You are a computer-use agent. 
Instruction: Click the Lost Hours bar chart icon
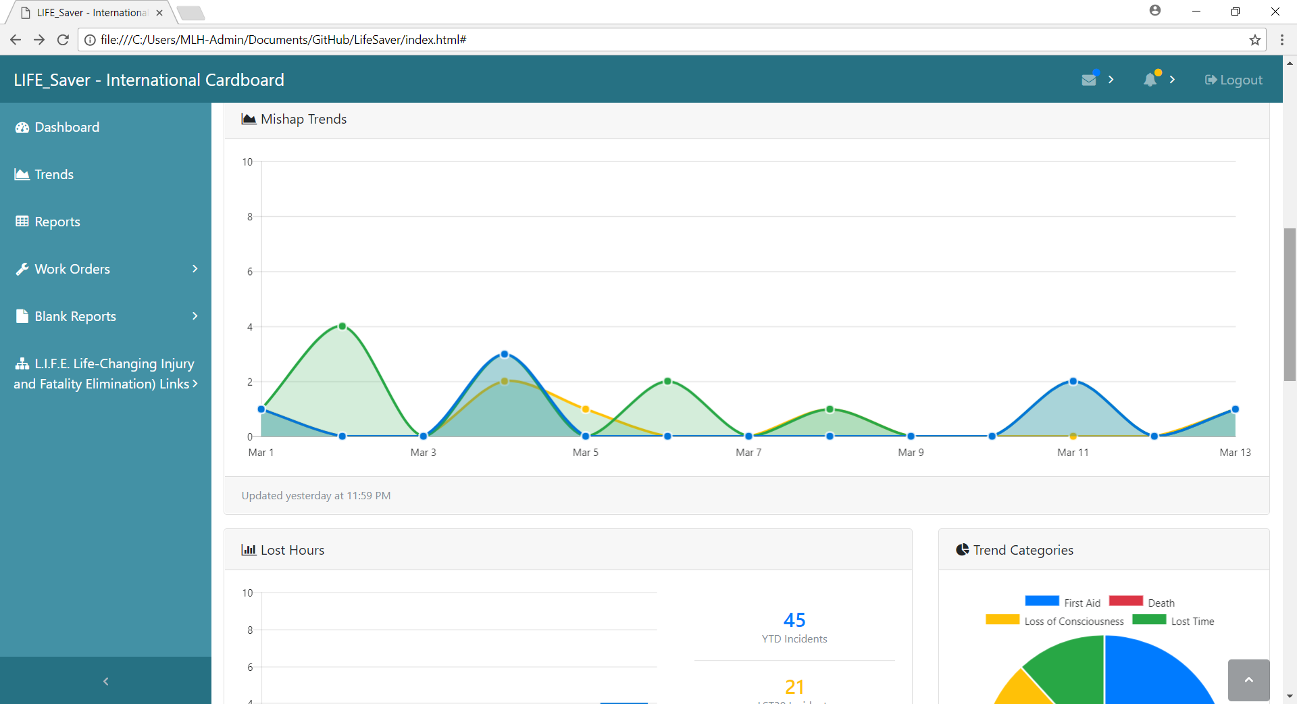[249, 550]
